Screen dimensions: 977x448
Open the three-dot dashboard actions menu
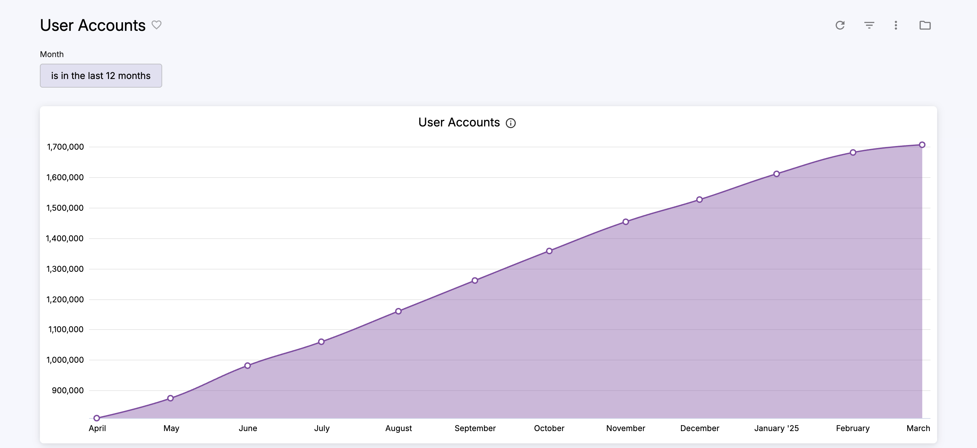896,25
